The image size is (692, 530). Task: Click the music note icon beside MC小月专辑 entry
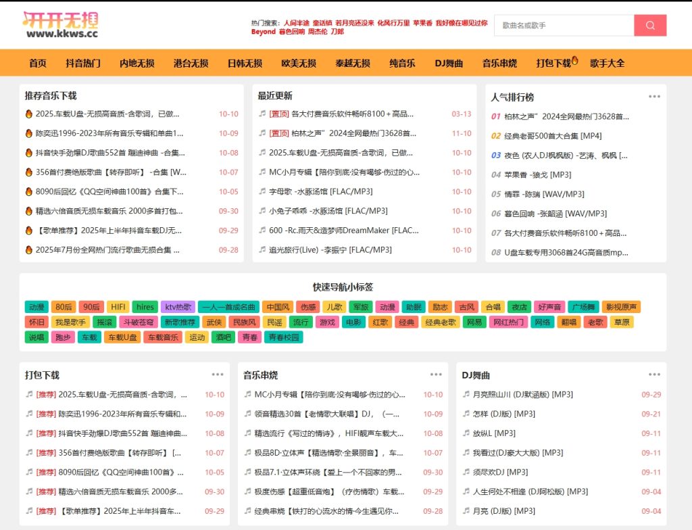pos(263,172)
